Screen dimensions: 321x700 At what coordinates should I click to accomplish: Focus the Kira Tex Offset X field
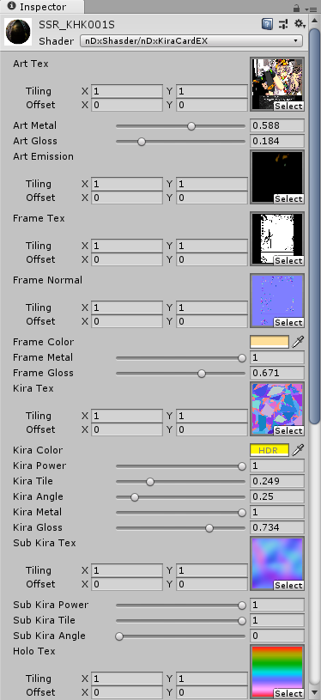[x=127, y=430]
